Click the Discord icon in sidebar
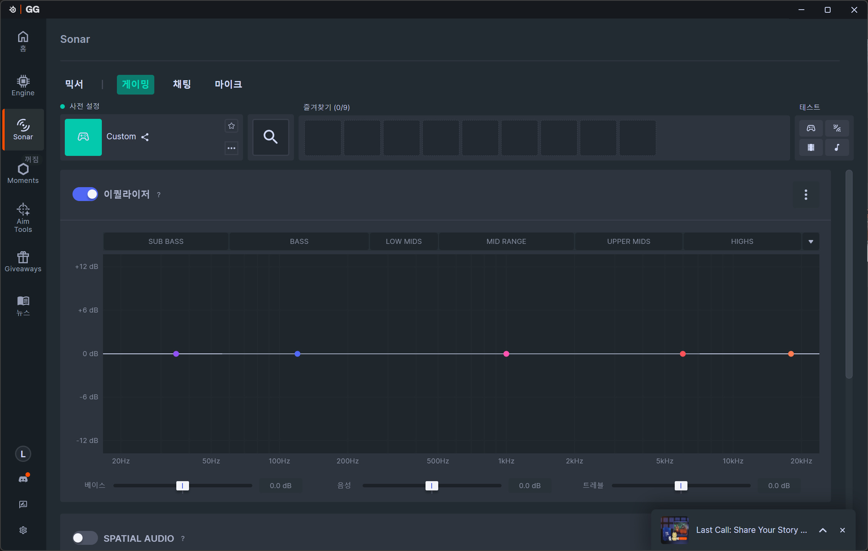The height and width of the screenshot is (551, 868). click(x=23, y=479)
